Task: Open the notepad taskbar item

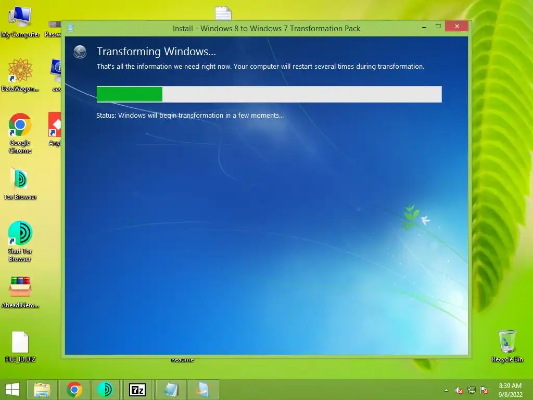Action: tap(171, 390)
